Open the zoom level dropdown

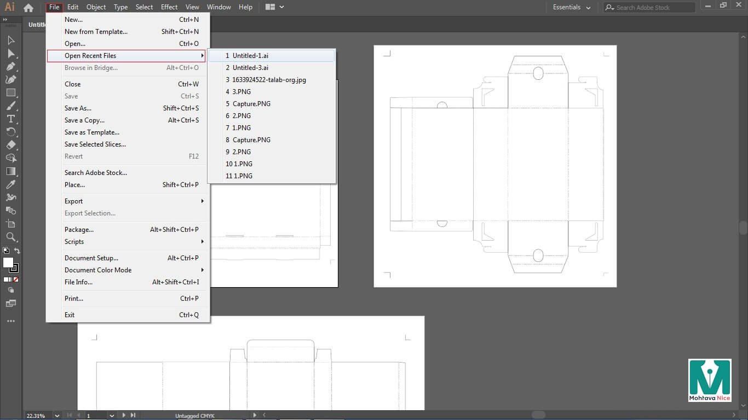57,416
